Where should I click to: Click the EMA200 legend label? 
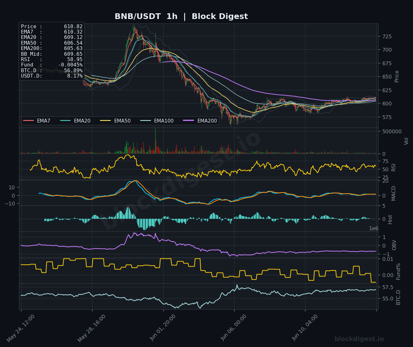[x=207, y=121]
